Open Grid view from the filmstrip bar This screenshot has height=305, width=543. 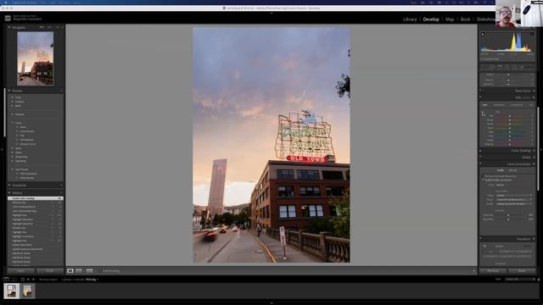point(23,280)
